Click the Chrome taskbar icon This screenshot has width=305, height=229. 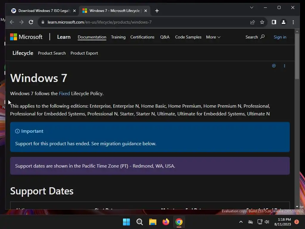pos(179,222)
